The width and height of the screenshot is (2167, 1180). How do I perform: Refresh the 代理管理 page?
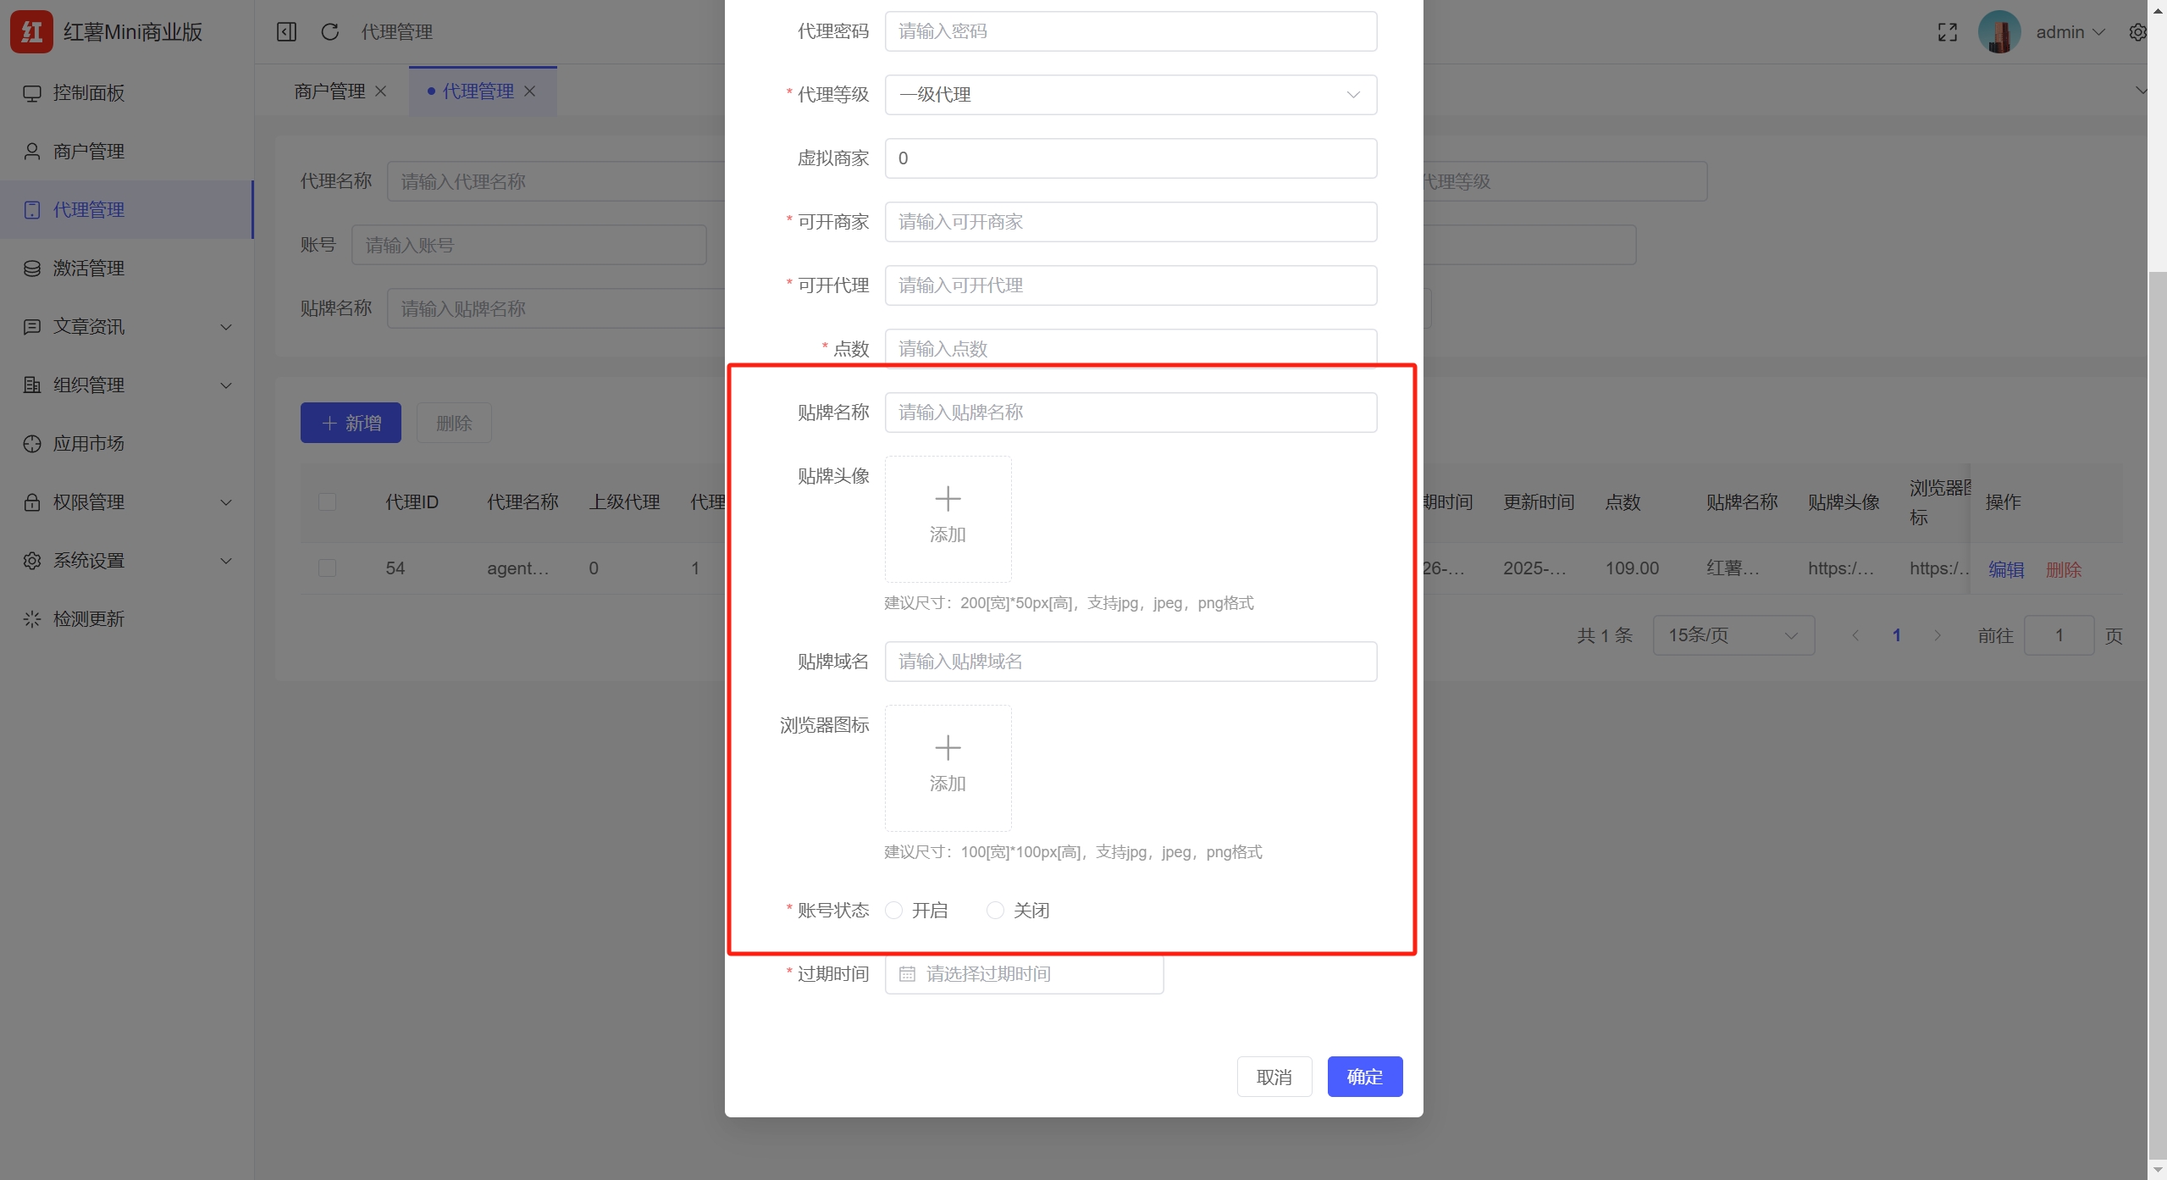pos(329,31)
